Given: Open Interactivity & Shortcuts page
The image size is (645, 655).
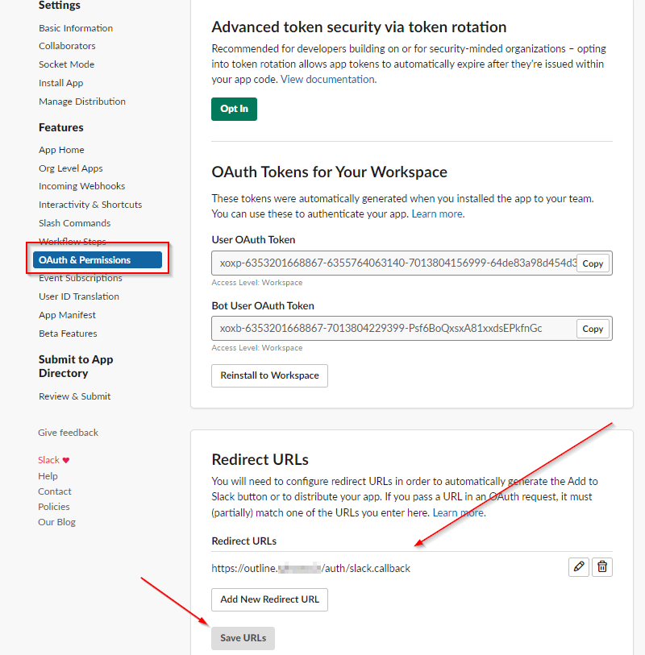Looking at the screenshot, I should [x=90, y=205].
